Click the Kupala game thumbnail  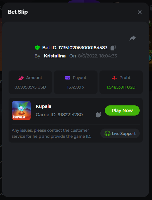click(21, 110)
